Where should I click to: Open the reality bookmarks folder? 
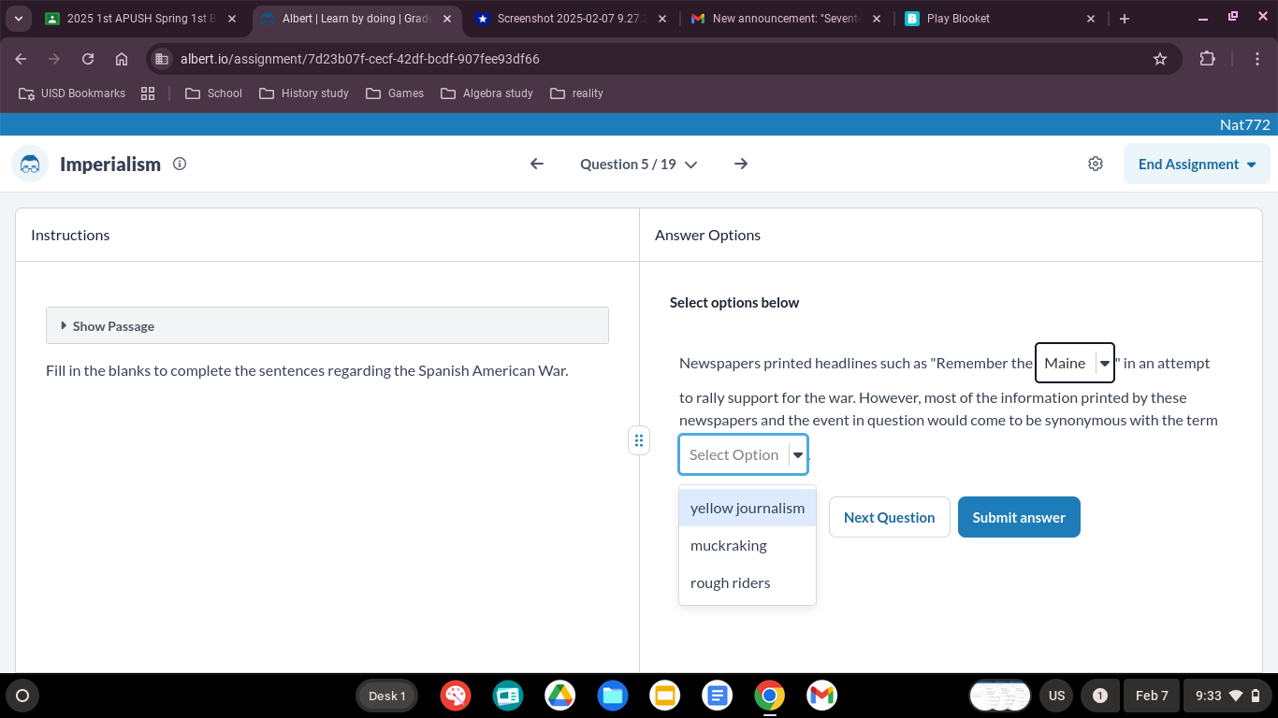pyautogui.click(x=576, y=93)
